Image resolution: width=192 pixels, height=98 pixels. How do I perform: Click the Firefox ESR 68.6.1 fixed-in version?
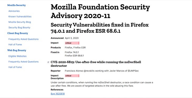[x=74, y=56]
